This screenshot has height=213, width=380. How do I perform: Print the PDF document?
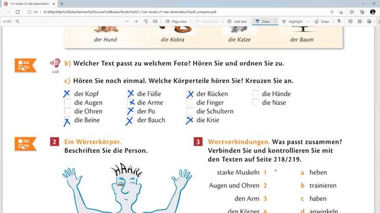point(350,21)
